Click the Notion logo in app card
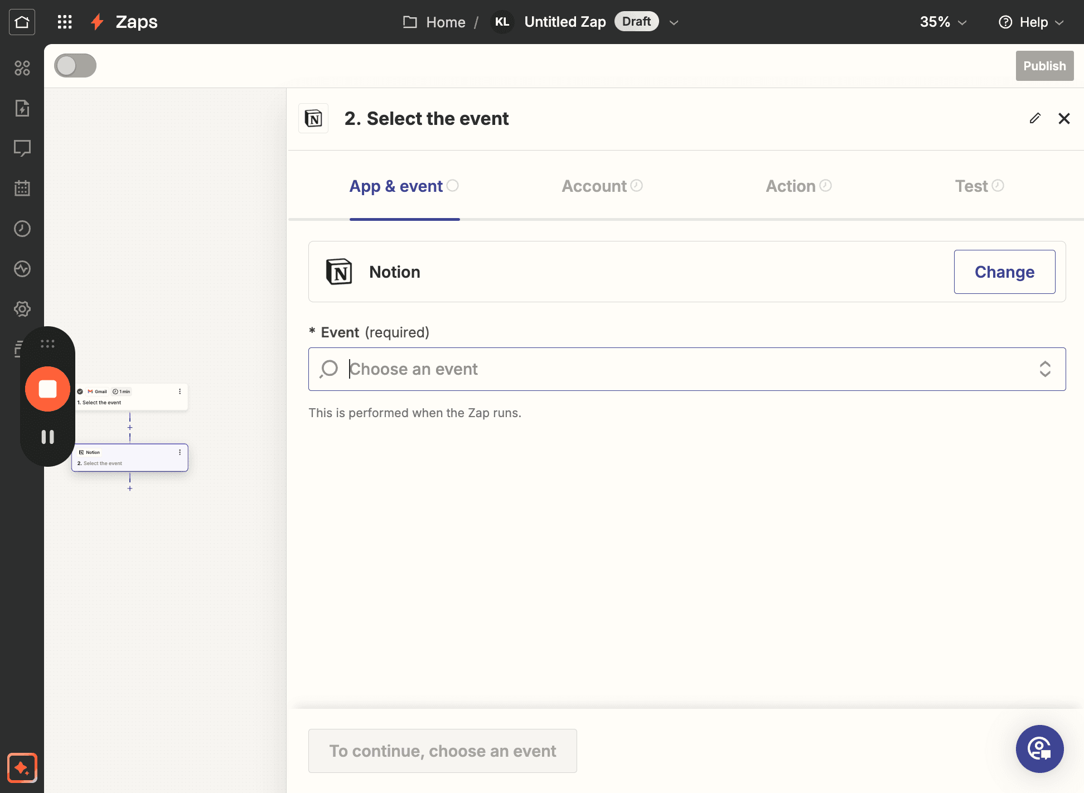1084x793 pixels. (339, 272)
